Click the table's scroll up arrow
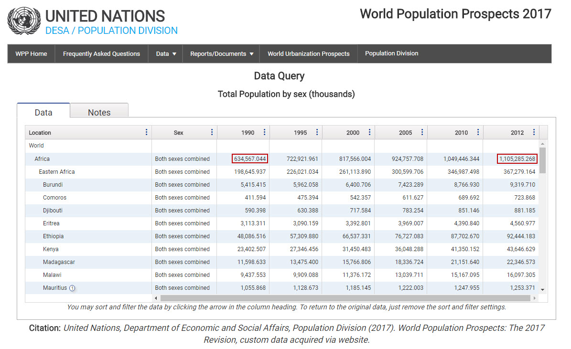Image resolution: width=571 pixels, height=349 pixels. click(543, 144)
